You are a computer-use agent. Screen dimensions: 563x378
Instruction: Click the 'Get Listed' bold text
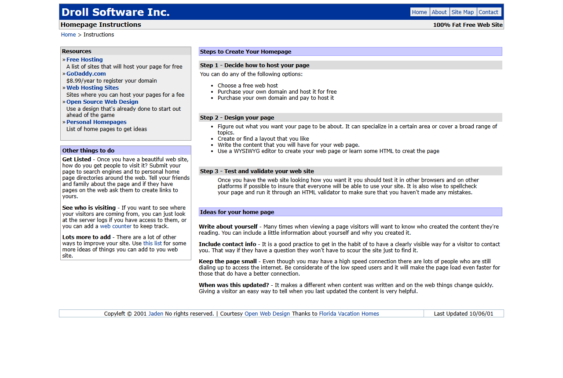click(x=77, y=160)
